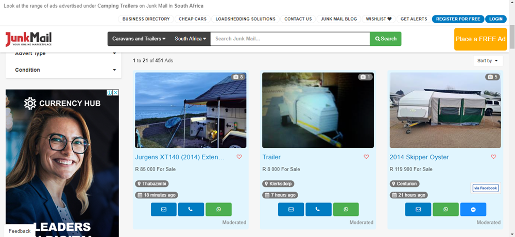Visit the Junk Mail Blog

339,19
